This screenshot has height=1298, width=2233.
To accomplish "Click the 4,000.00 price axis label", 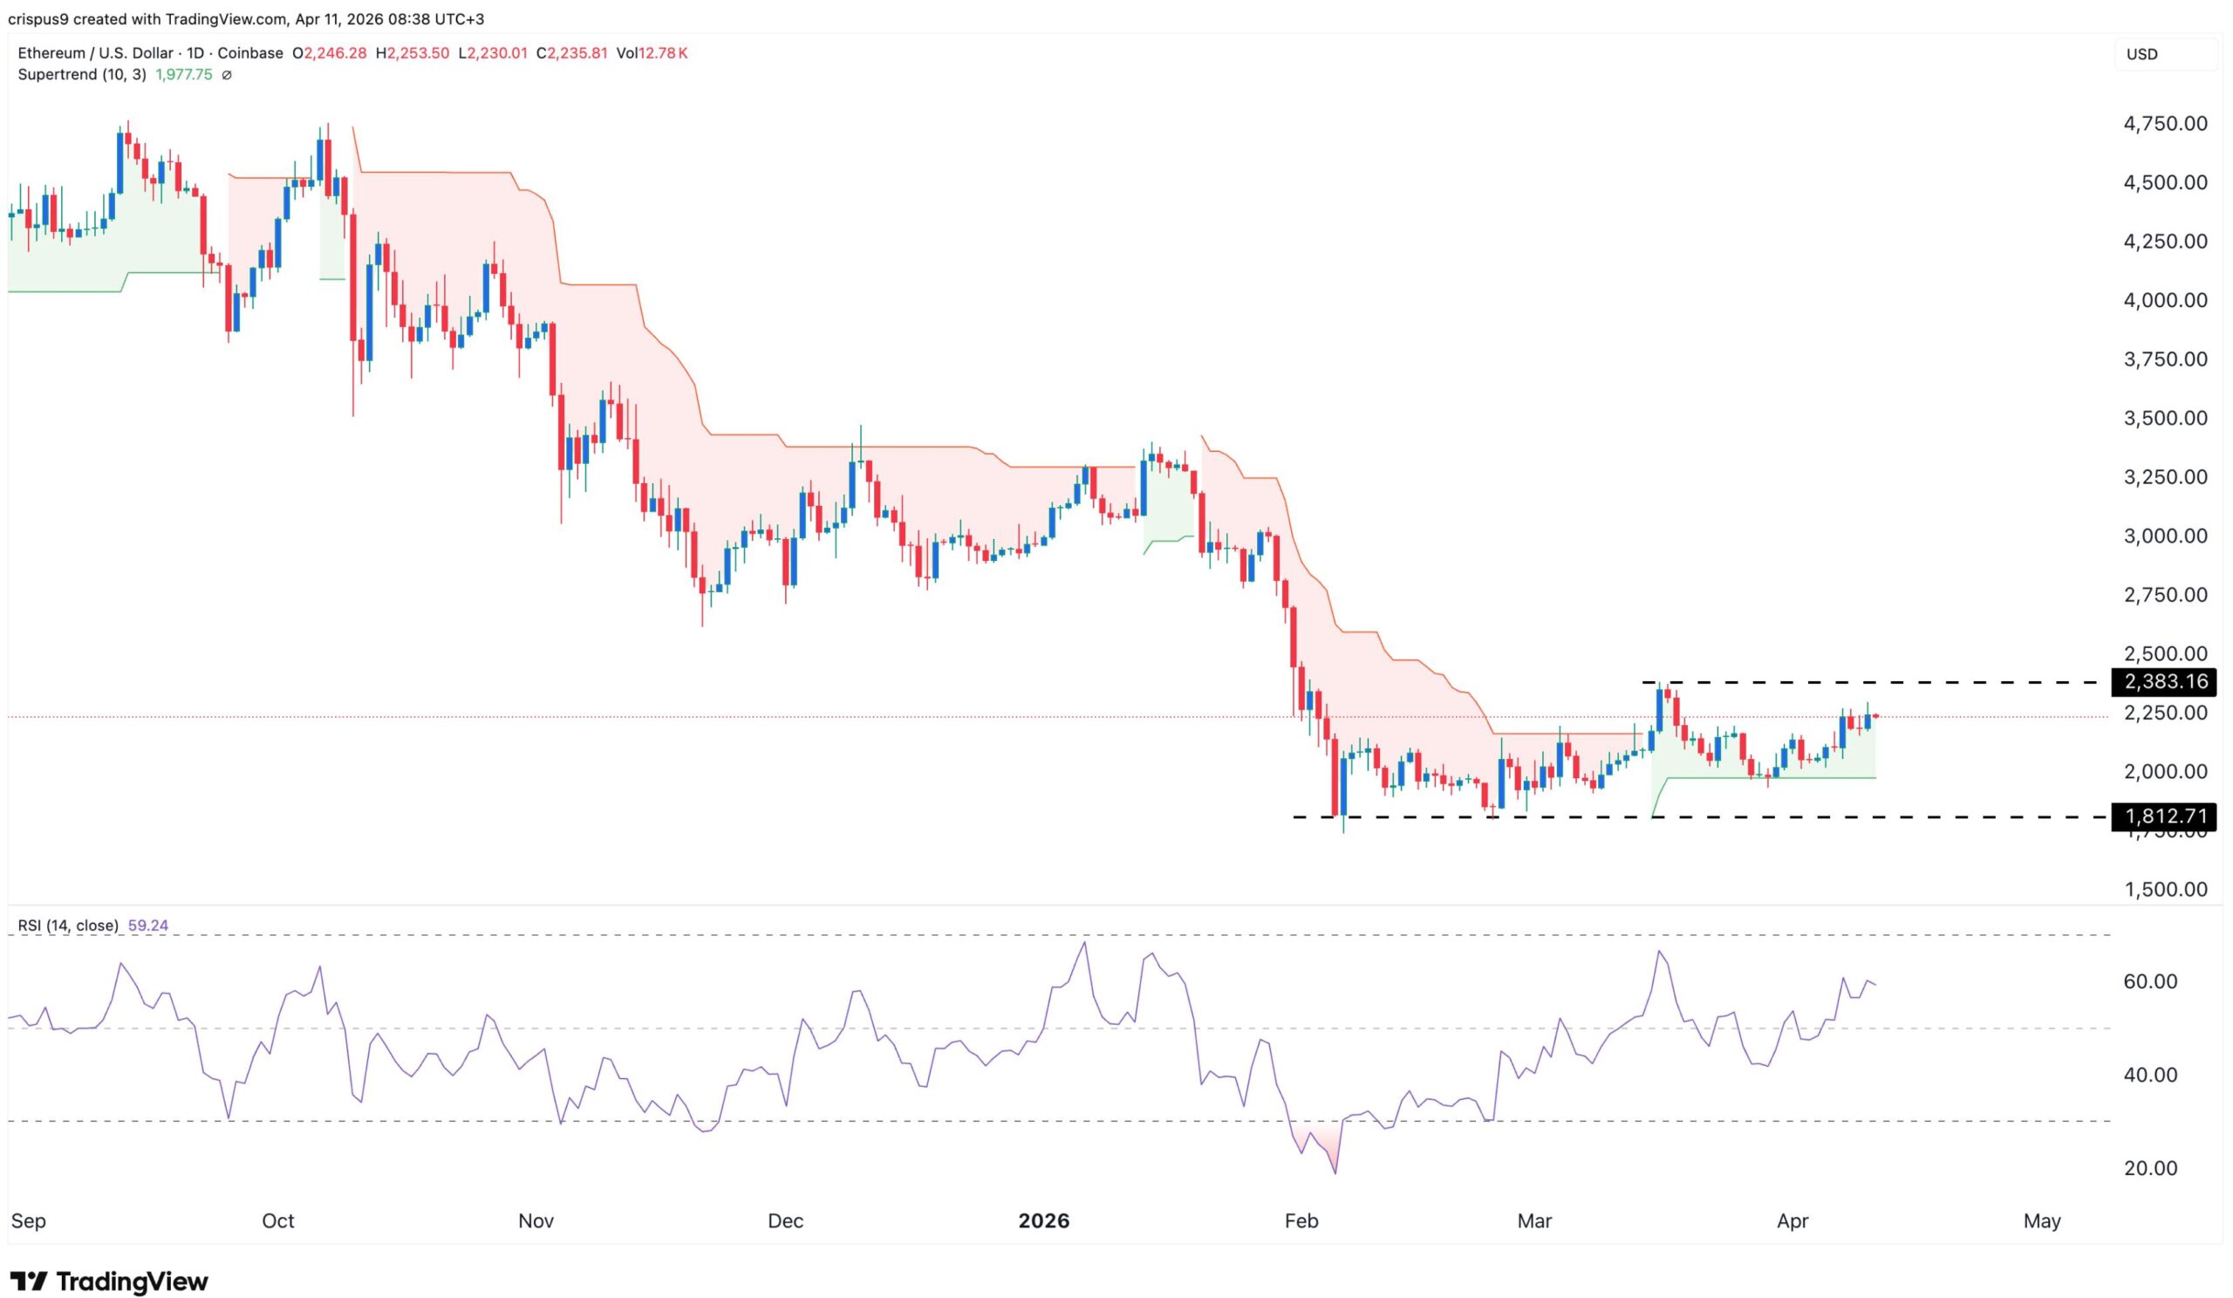I will tap(2165, 300).
